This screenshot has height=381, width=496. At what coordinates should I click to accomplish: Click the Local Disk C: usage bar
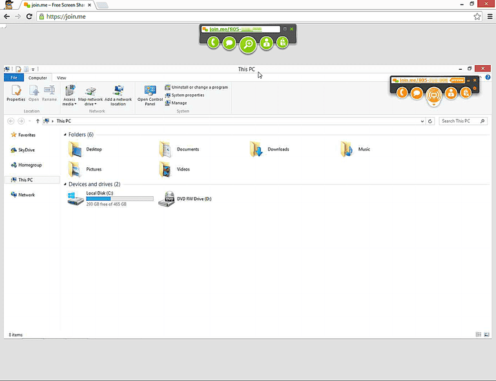(120, 199)
